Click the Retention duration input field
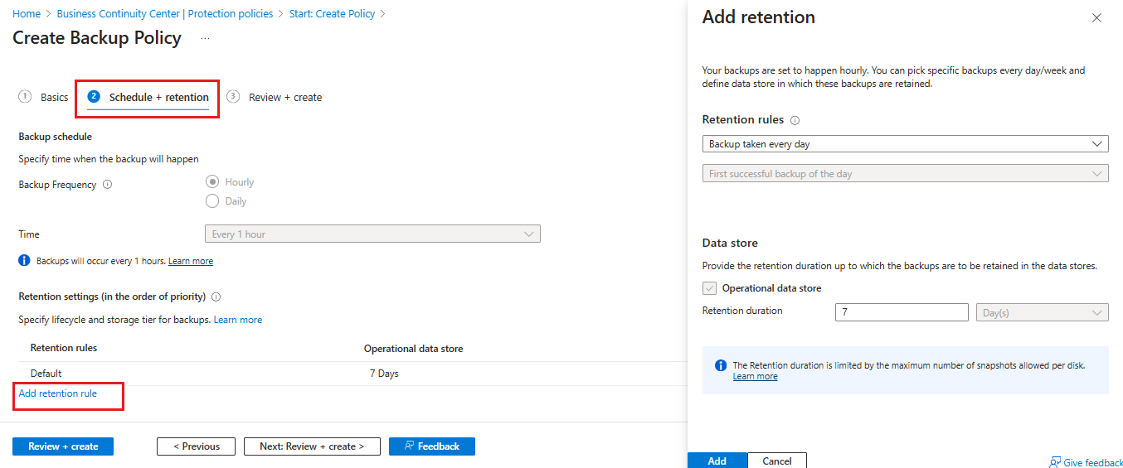Screen dimensions: 1123x468 [902, 312]
